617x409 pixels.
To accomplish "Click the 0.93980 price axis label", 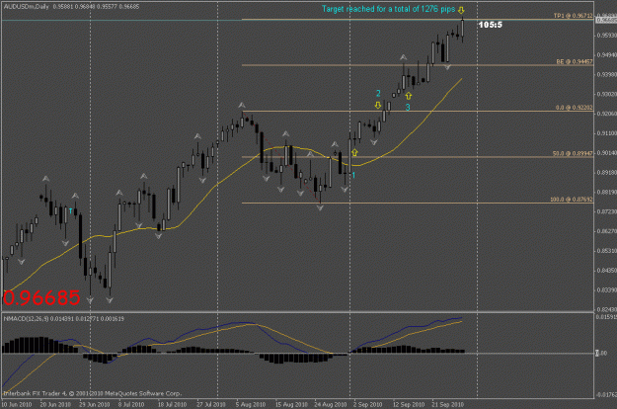I will click(606, 75).
